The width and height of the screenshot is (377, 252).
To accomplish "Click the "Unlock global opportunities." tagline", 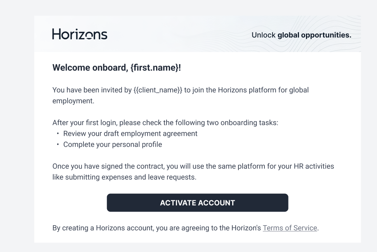I will [x=301, y=35].
